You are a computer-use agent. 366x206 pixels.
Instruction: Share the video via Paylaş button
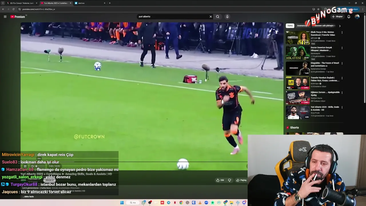tap(242, 180)
